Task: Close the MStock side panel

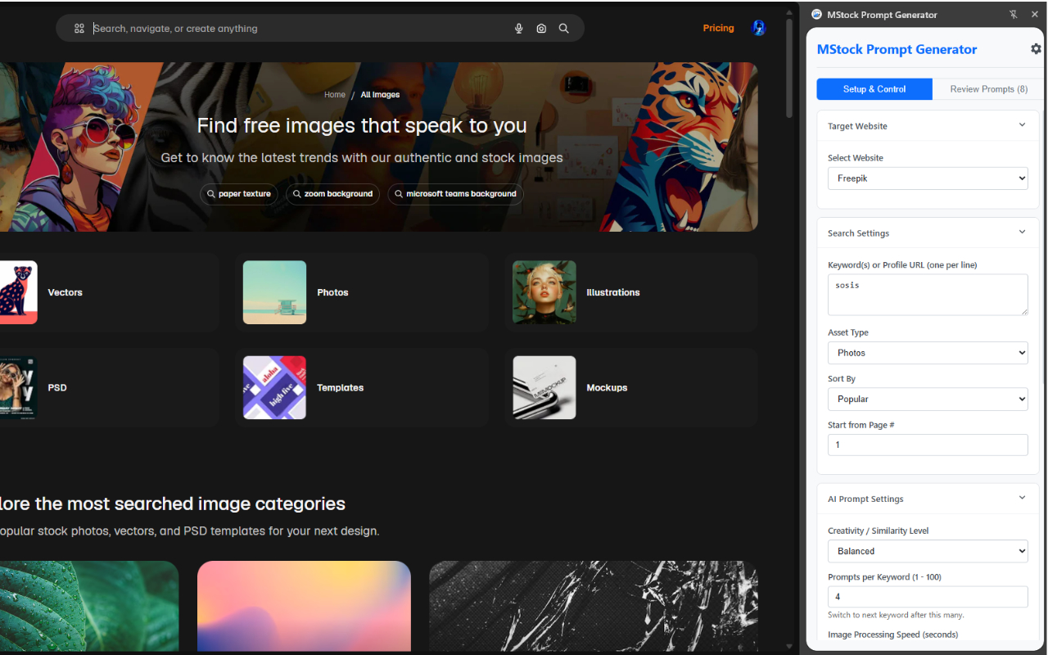Action: pos(1035,15)
